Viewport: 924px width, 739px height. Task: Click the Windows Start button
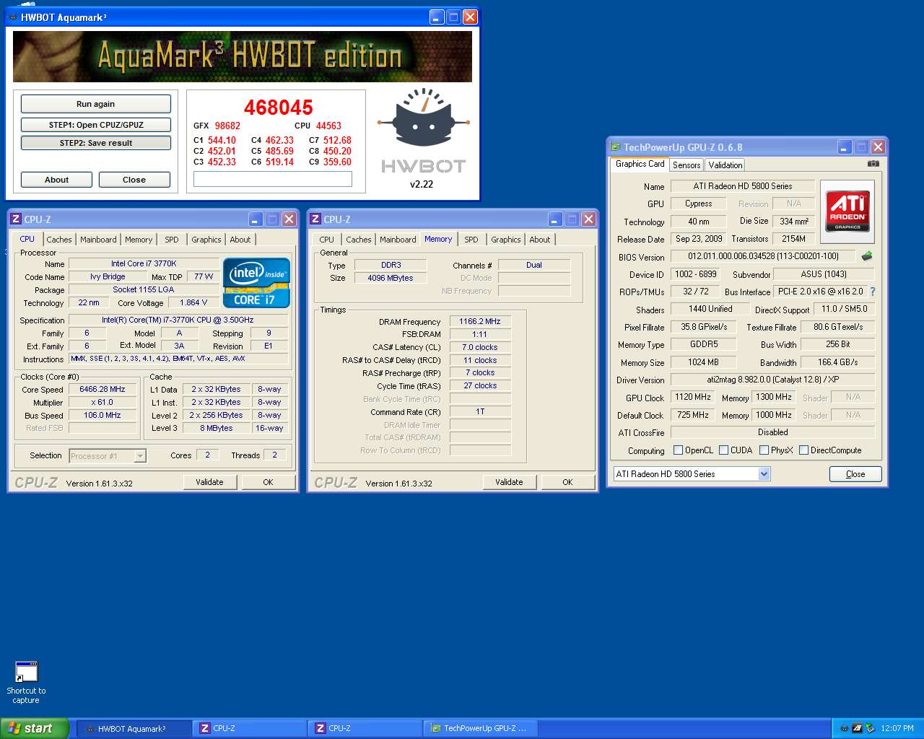click(35, 728)
